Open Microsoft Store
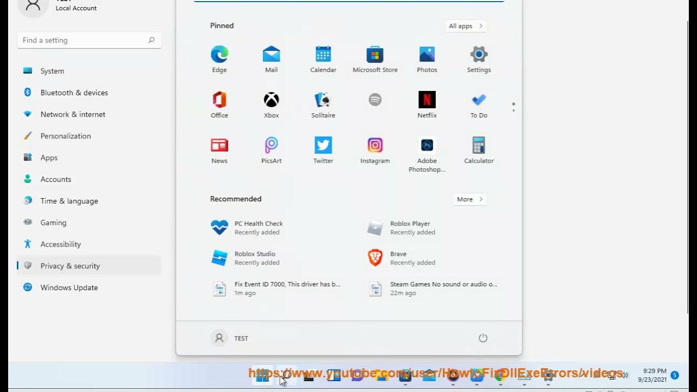This screenshot has width=697, height=392. (x=375, y=59)
